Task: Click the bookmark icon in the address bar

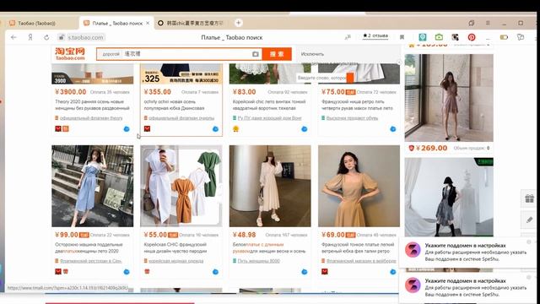Action: 402,37
